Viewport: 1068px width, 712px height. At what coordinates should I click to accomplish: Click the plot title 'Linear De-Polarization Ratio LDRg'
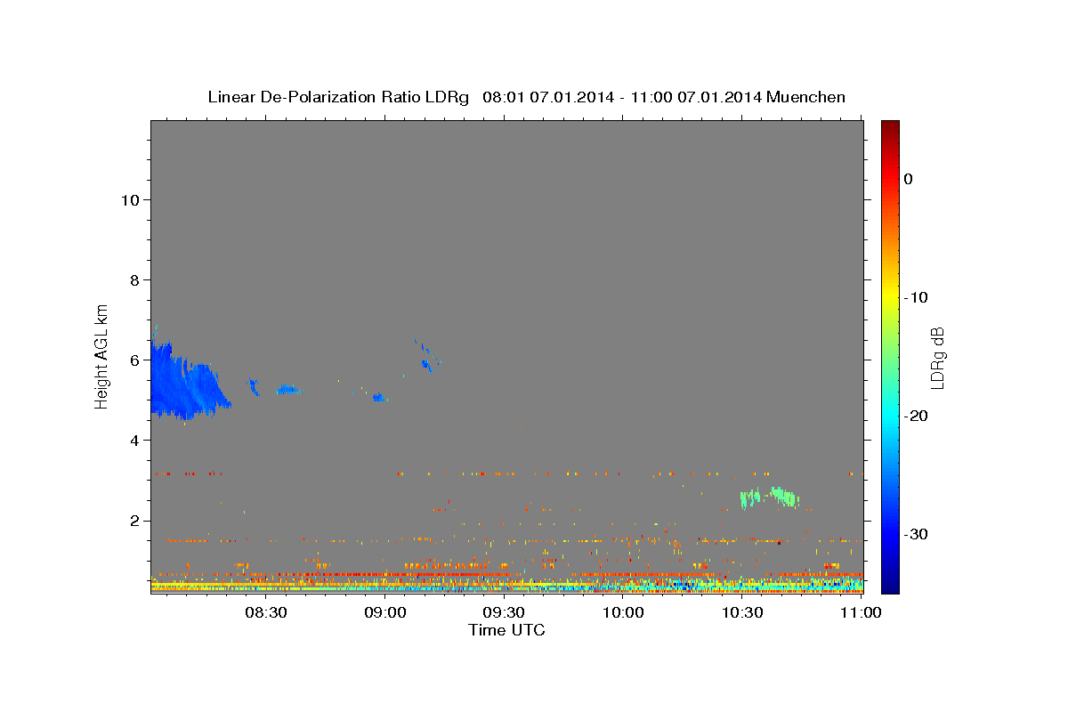[338, 97]
